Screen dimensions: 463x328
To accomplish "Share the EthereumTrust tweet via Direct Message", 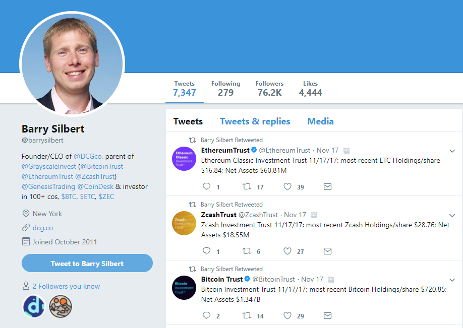I will pyautogui.click(x=327, y=186).
